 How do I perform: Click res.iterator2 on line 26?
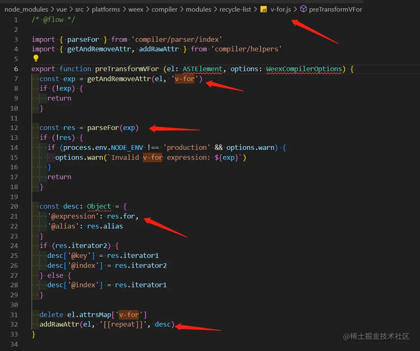[141, 266]
